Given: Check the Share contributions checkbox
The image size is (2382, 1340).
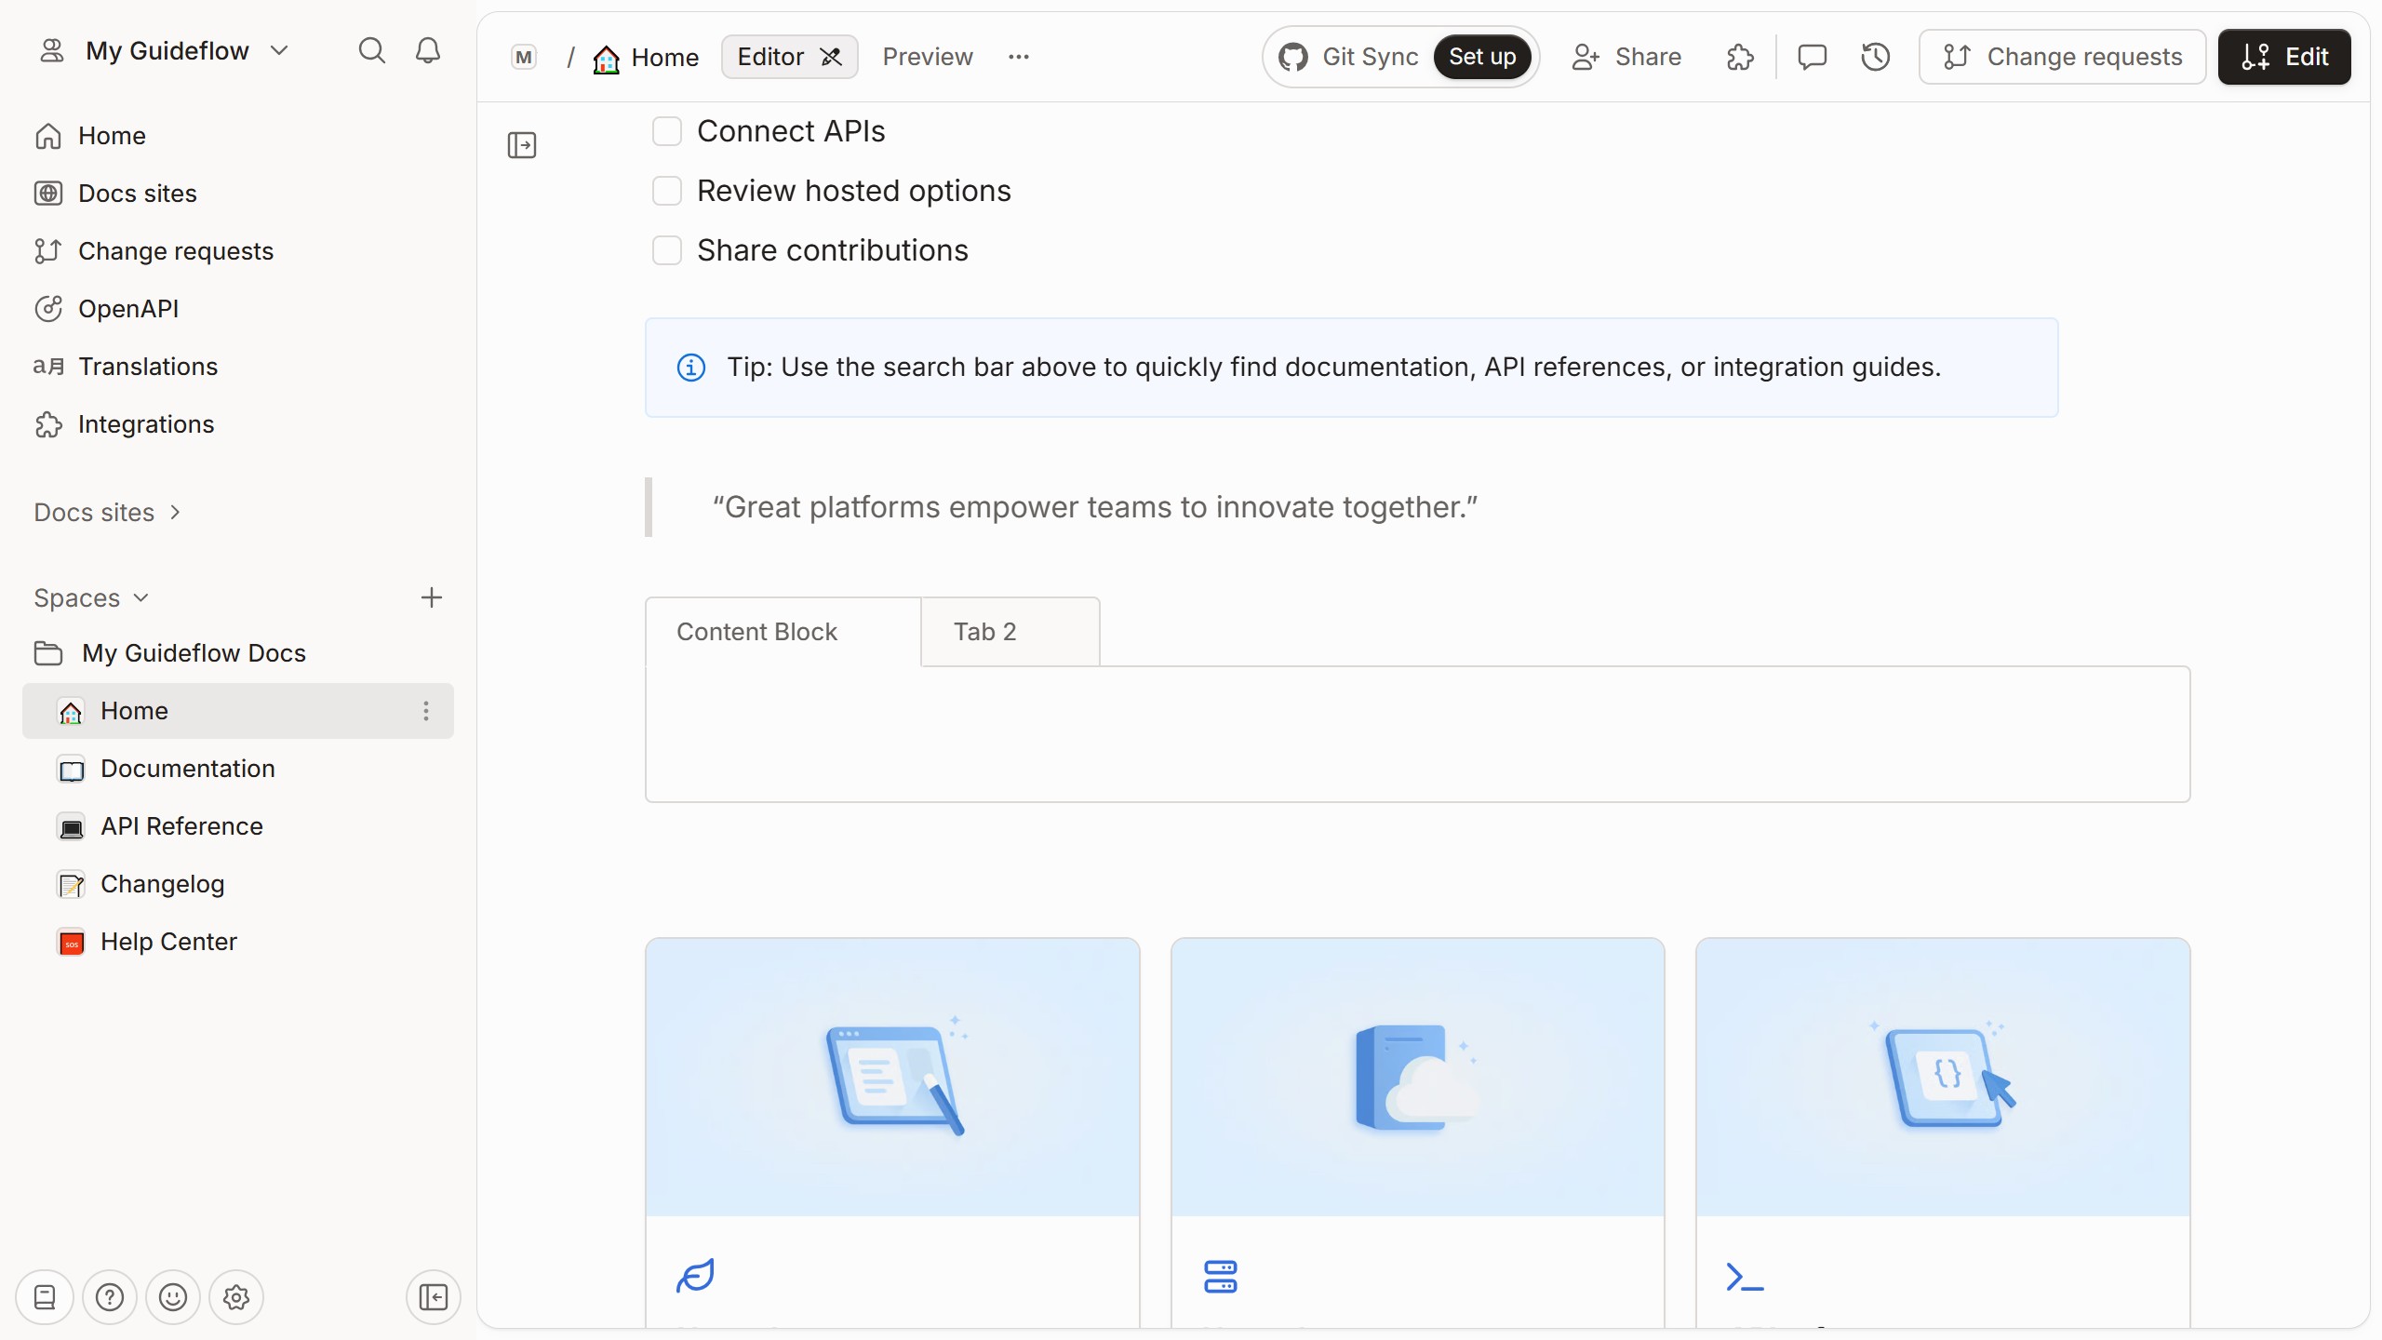Looking at the screenshot, I should pos(667,250).
